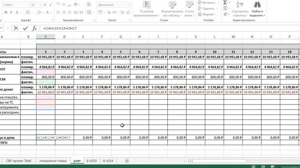Apply the fill color bucket
The image size is (300, 168).
39,13
